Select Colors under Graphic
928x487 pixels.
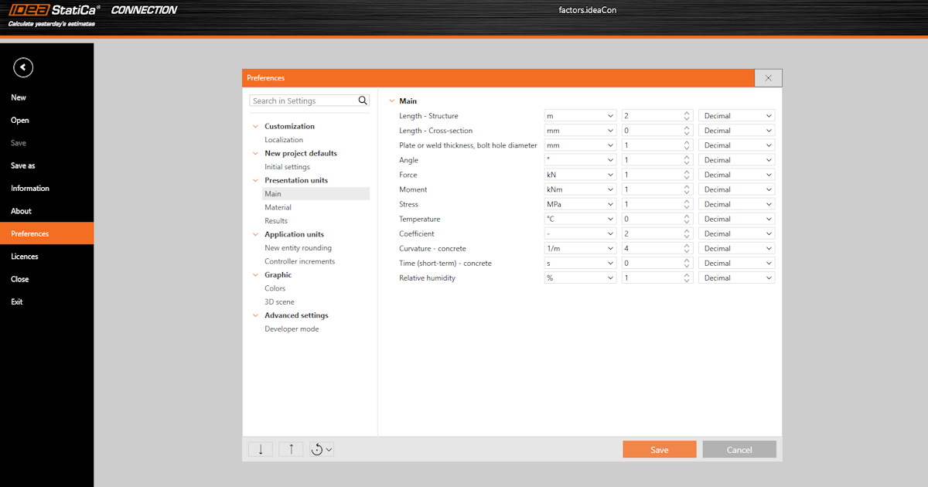(275, 288)
